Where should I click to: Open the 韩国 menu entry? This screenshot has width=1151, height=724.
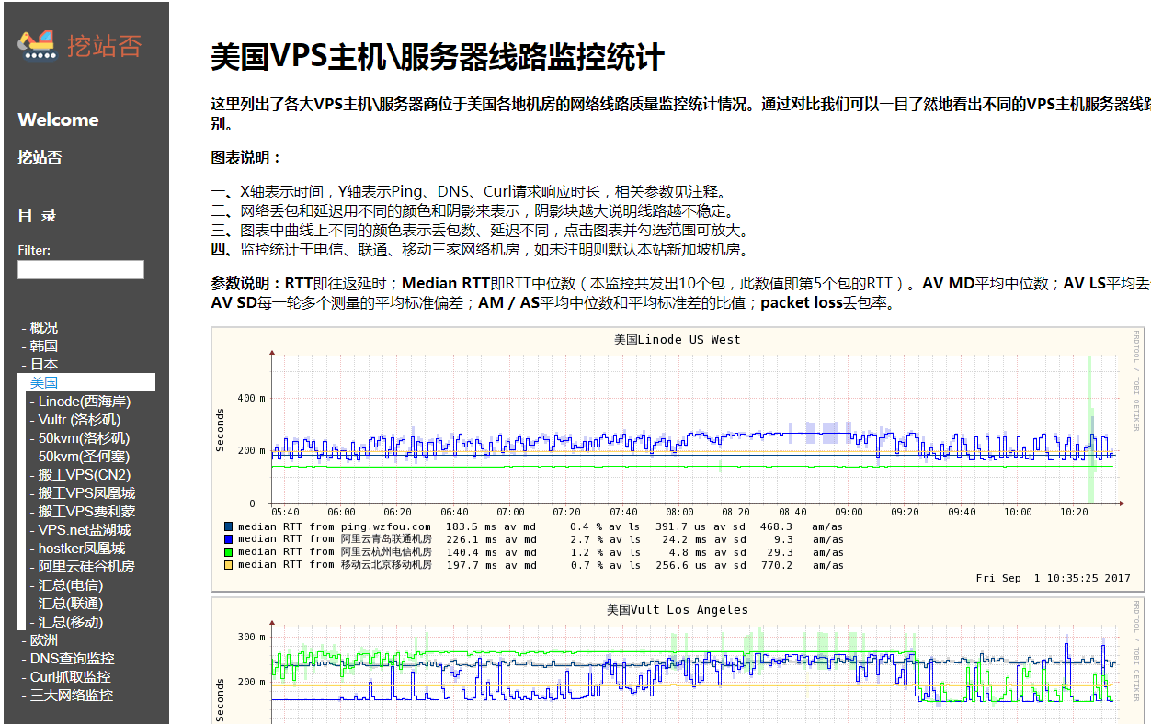[x=43, y=346]
